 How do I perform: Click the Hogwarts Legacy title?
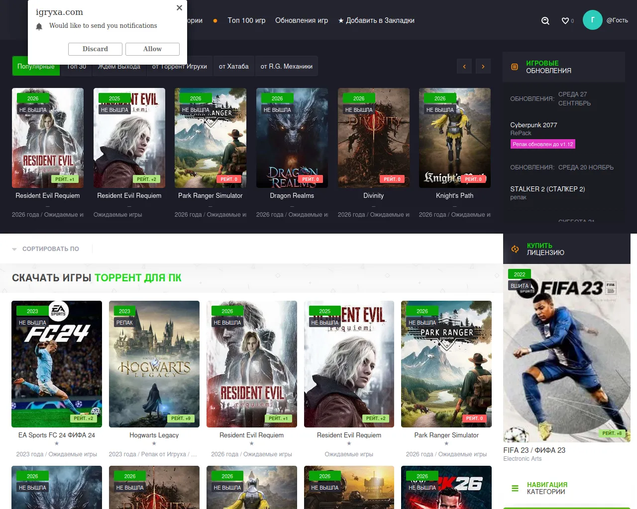154,435
